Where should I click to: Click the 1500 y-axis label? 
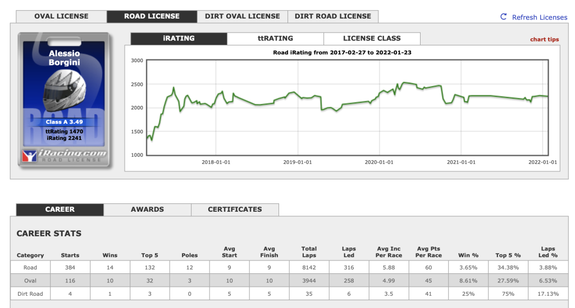click(137, 132)
